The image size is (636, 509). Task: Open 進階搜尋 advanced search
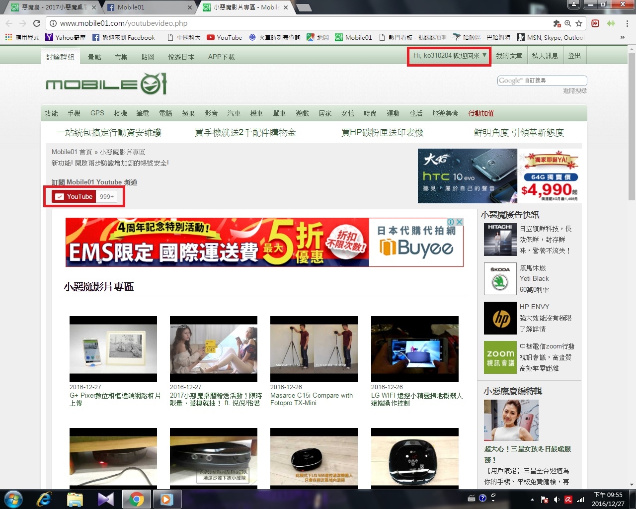point(575,91)
